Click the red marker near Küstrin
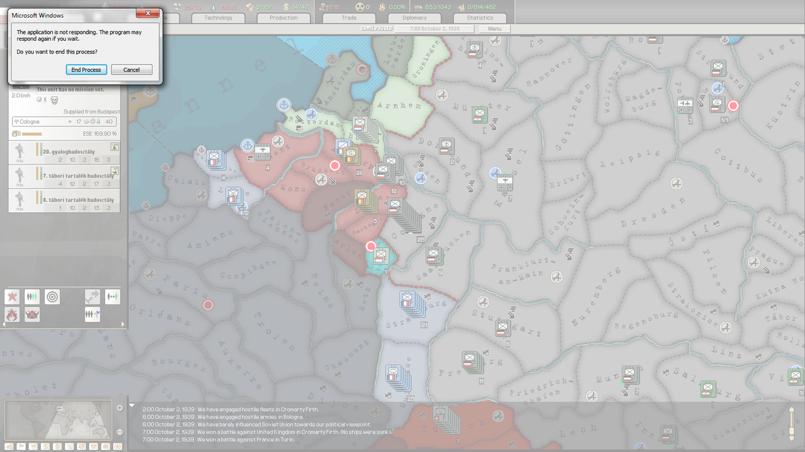Image resolution: width=805 pixels, height=452 pixels. tap(733, 105)
